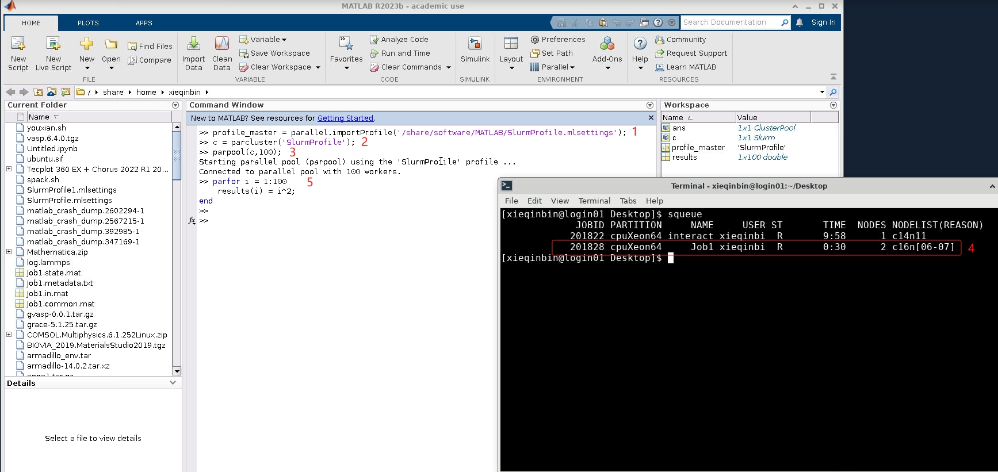
Task: Click the Open folder icon
Action: click(x=111, y=44)
